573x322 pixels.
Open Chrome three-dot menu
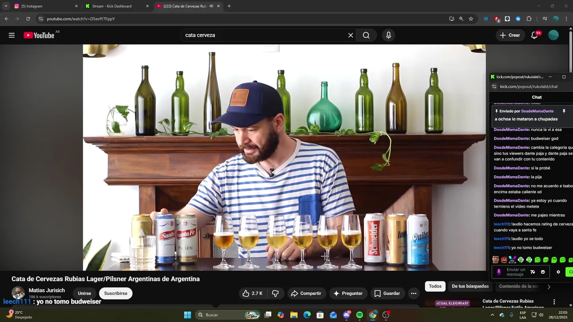coord(567,19)
